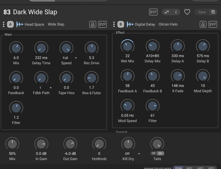This screenshot has height=169, width=221.
Task: Open the Wide Slap preset name
Action: click(x=56, y=24)
